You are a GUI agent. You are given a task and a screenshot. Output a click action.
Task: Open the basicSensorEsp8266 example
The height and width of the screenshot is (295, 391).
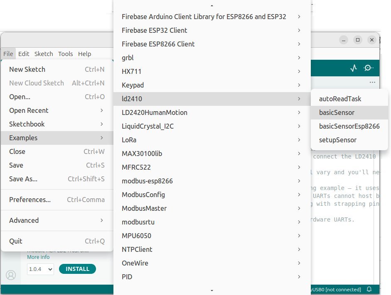[x=349, y=126]
